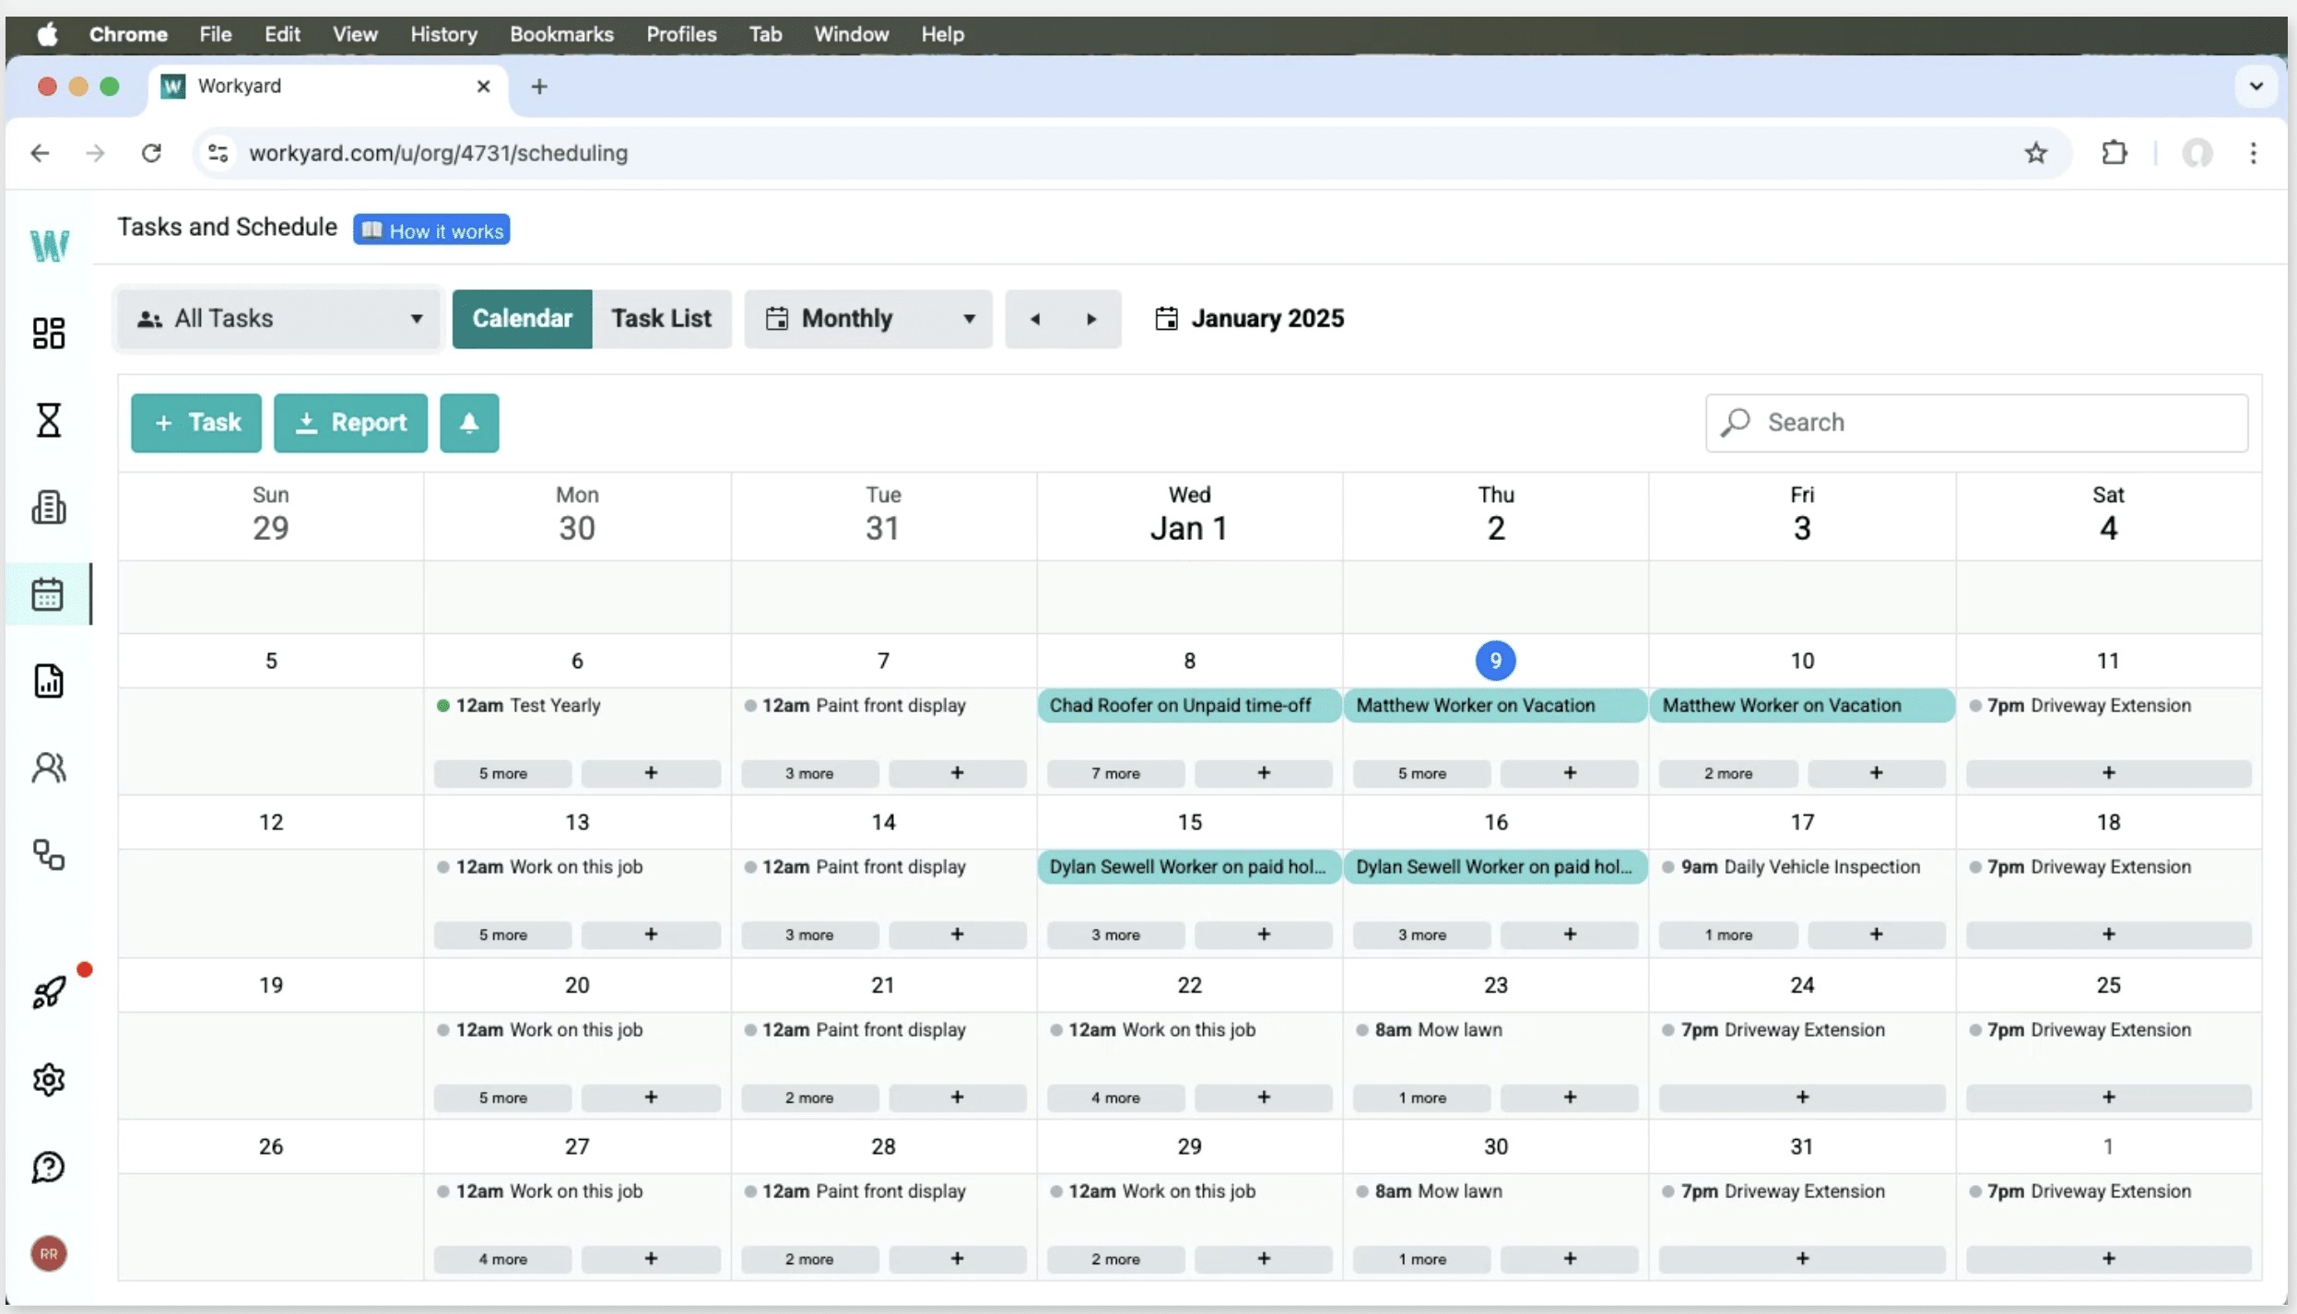2297x1314 pixels.
Task: Open the Apple menu
Action: [48, 34]
